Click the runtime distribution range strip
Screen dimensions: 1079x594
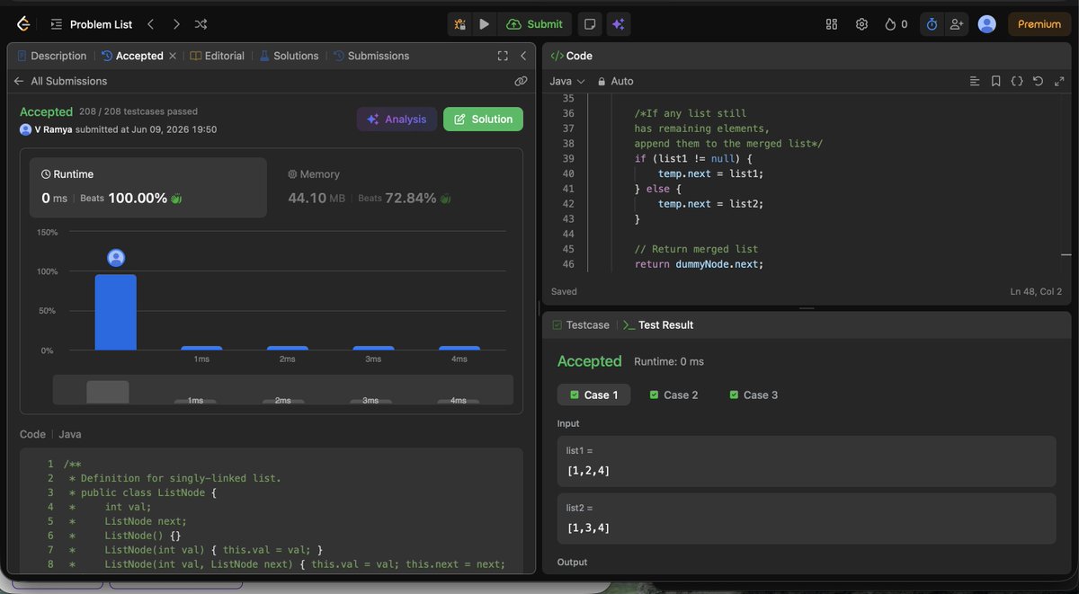(283, 390)
